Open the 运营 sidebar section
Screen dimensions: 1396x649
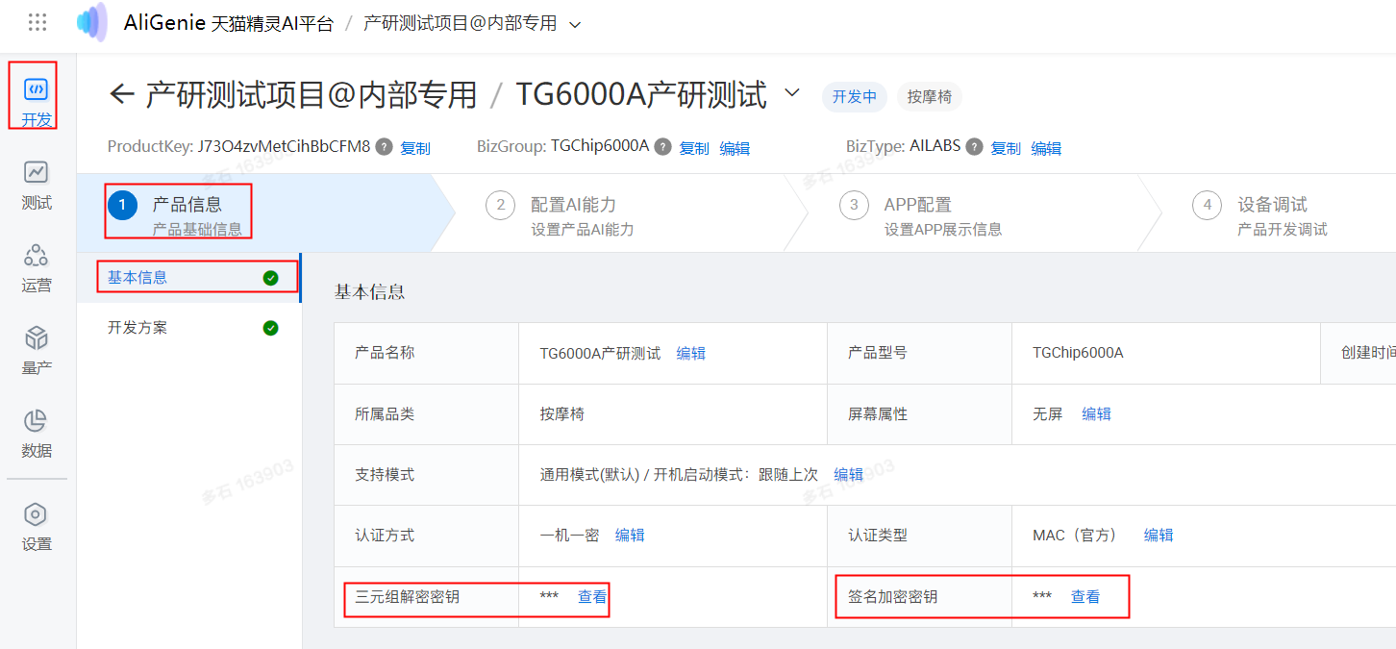(37, 268)
